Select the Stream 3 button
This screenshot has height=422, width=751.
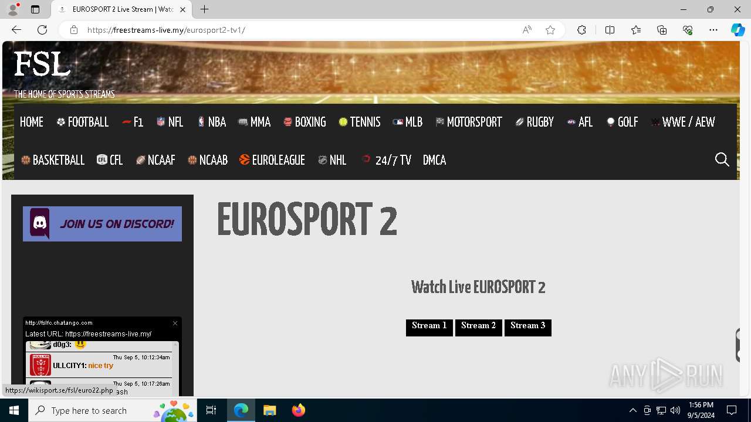pyautogui.click(x=528, y=328)
